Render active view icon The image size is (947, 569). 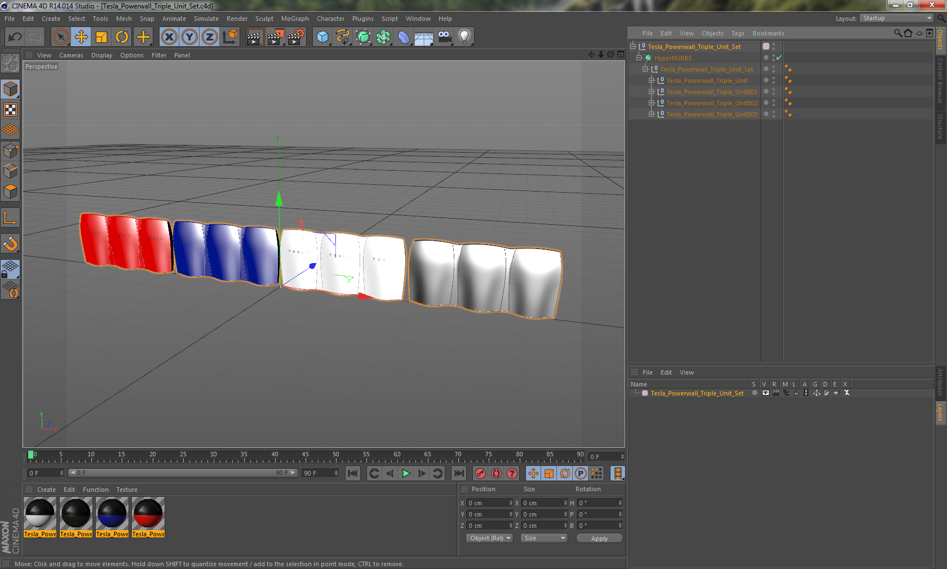coord(255,37)
